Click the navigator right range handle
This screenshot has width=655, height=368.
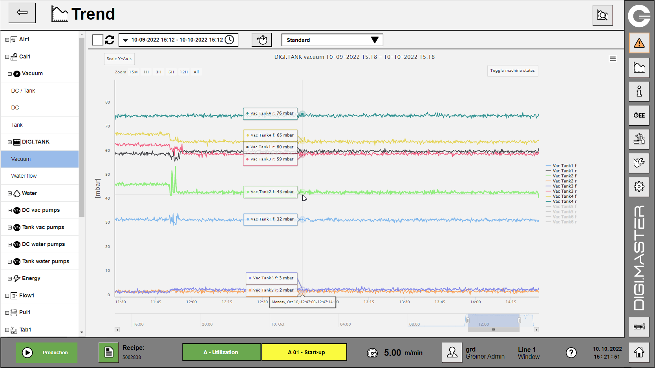coord(519,321)
